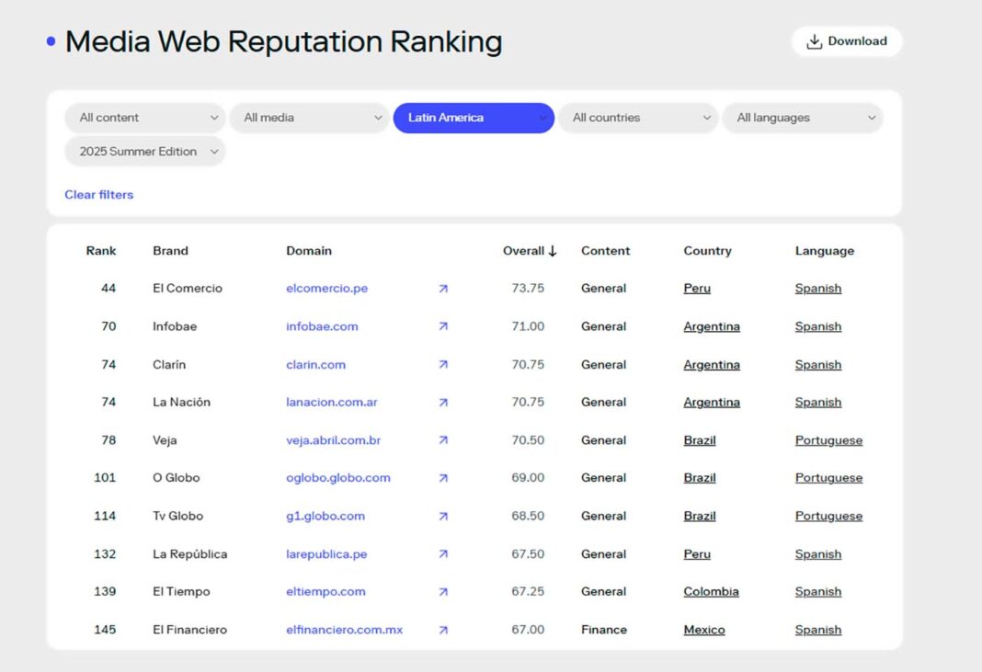Select the Portuguese language link for Veja
Viewport: 982px width, 672px height.
pos(828,440)
